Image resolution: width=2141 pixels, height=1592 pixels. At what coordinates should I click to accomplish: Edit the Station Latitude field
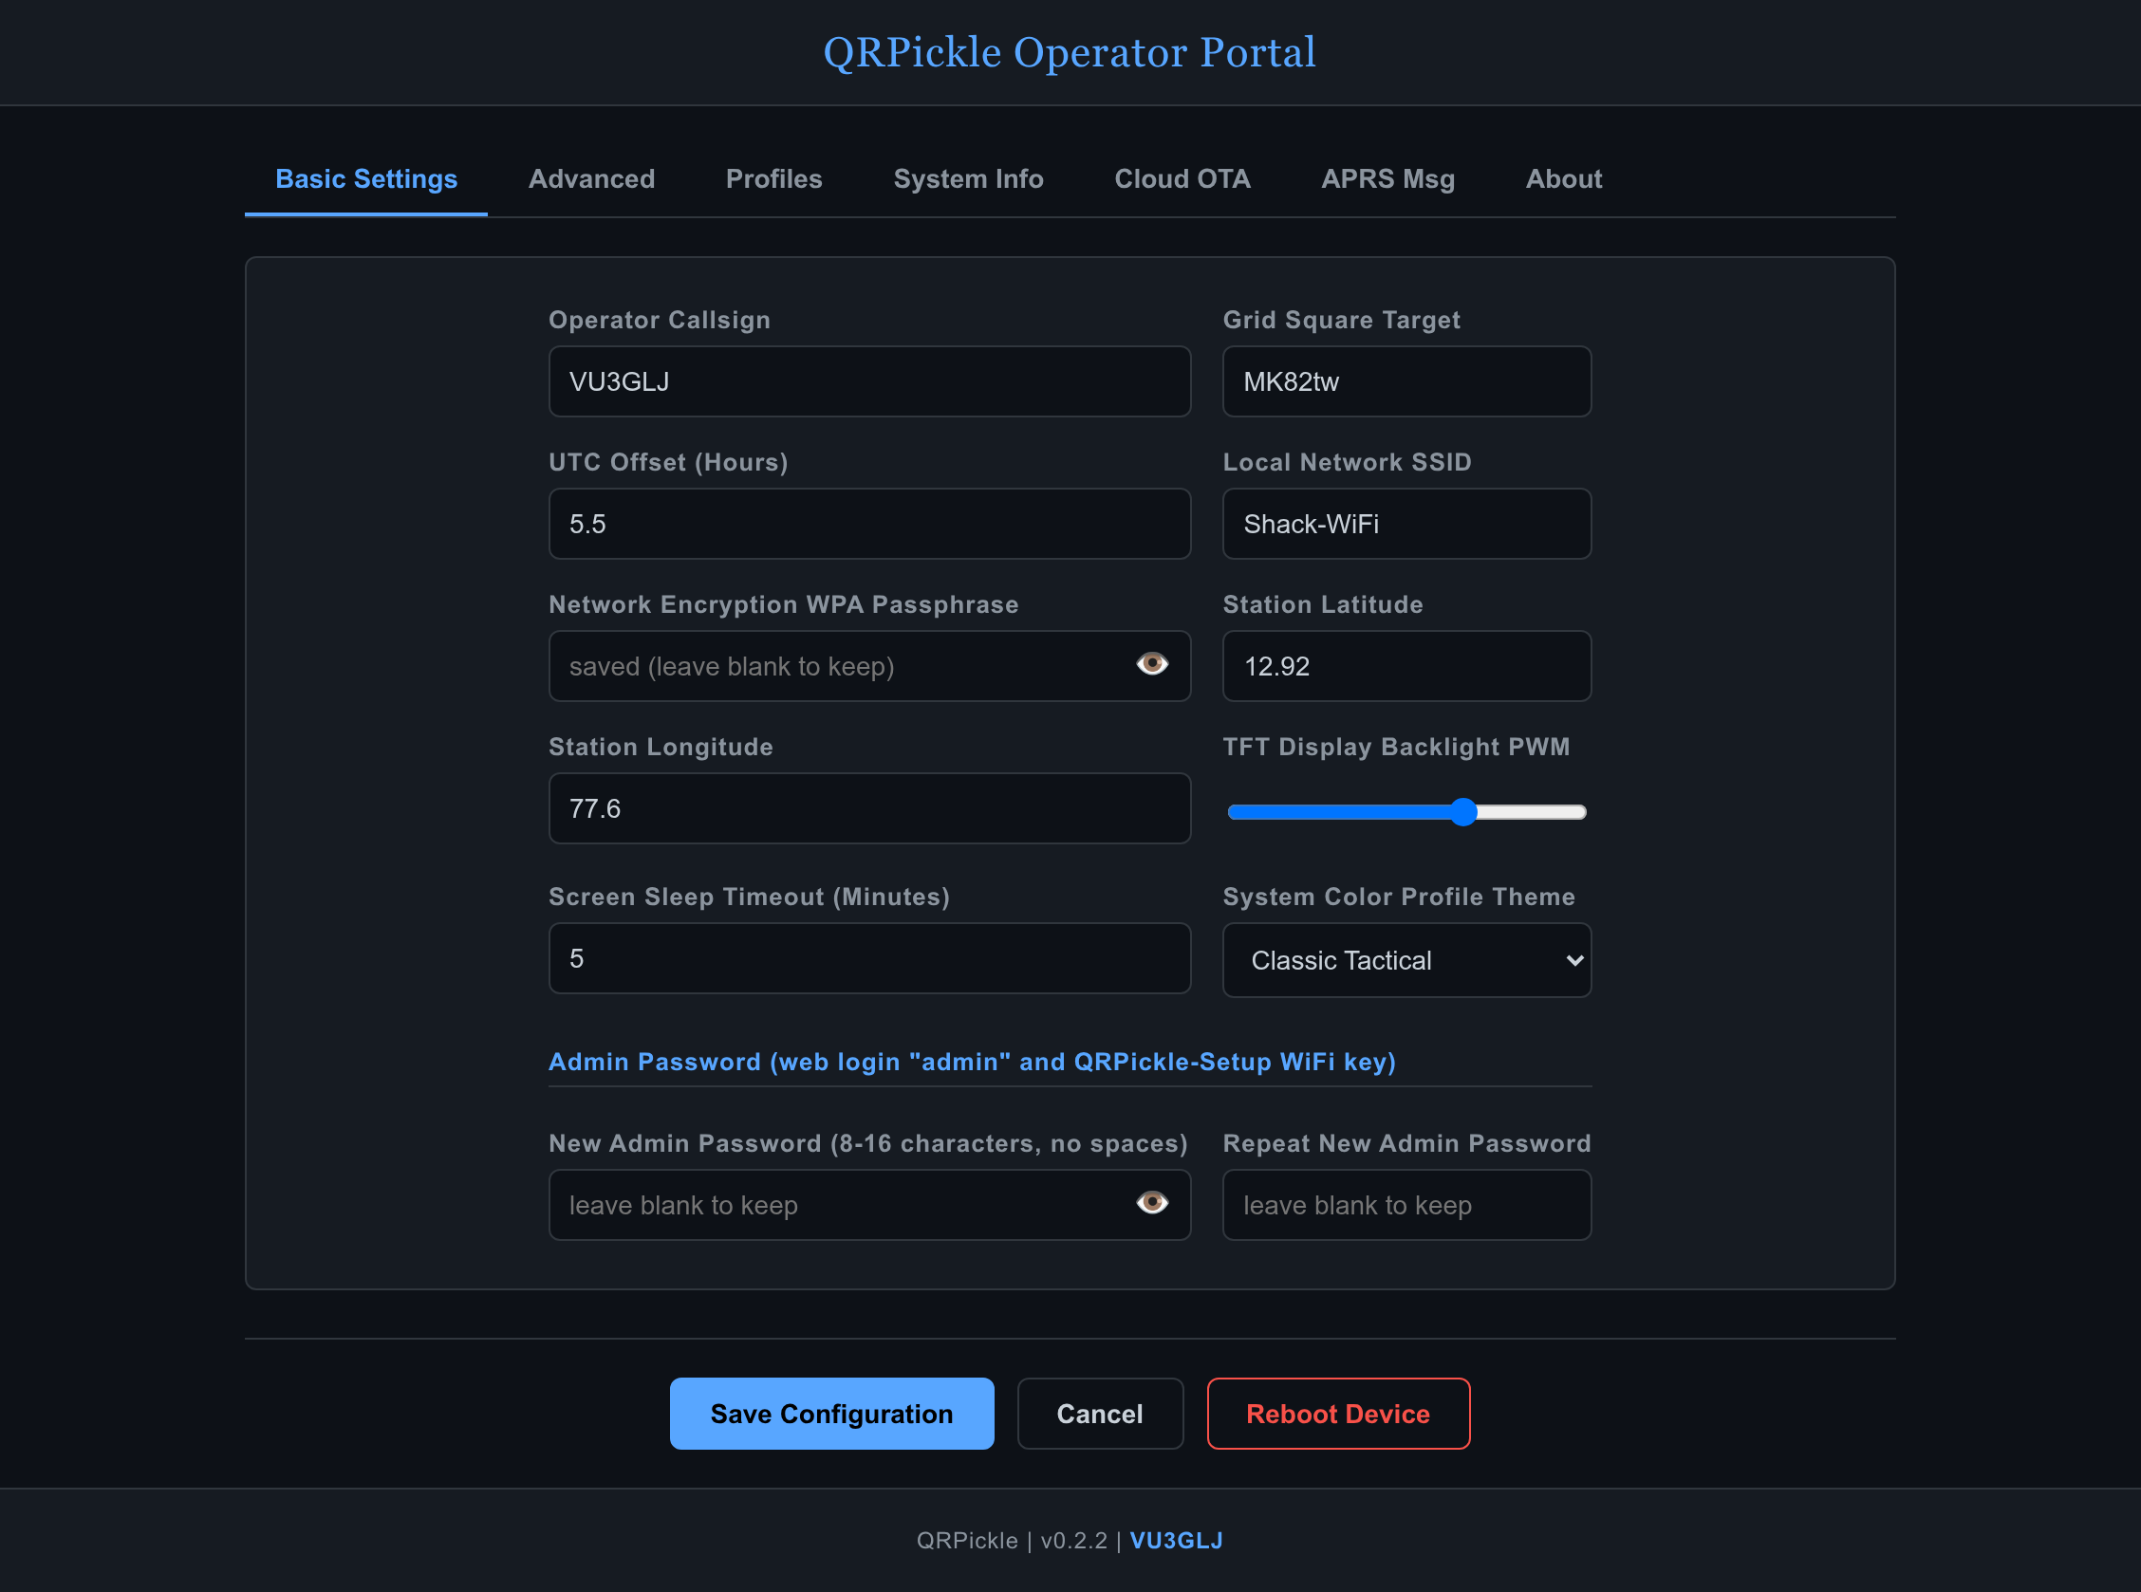click(1406, 666)
